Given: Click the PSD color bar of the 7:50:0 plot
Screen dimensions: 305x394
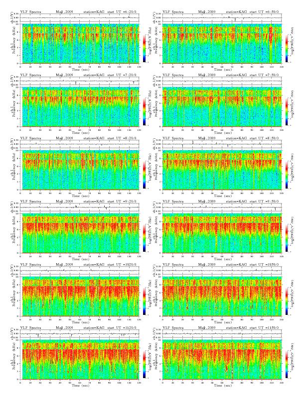Looking at the screenshot, I should (287, 111).
